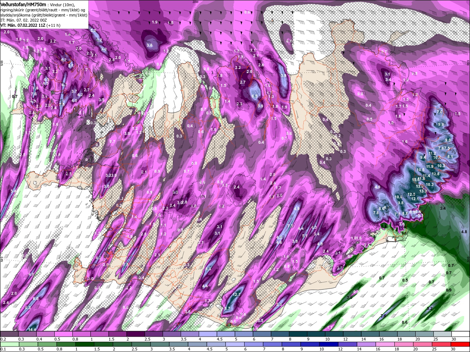This screenshot has width=470, height=352.
Task: Click the black 5.2 value in the green area
Action: (429, 308)
